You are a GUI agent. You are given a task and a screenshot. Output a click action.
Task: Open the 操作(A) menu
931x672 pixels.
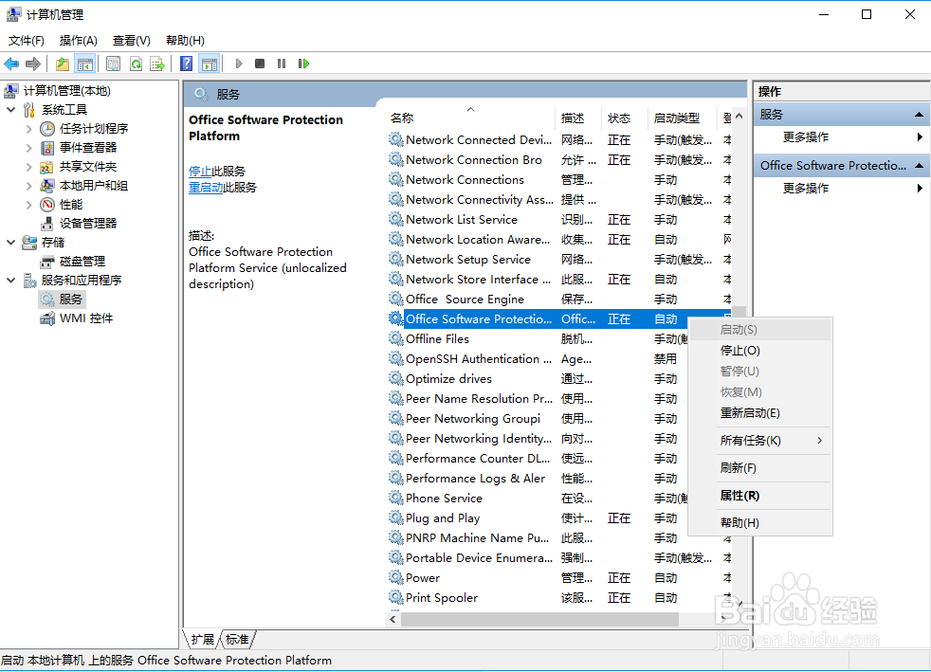[x=79, y=41]
